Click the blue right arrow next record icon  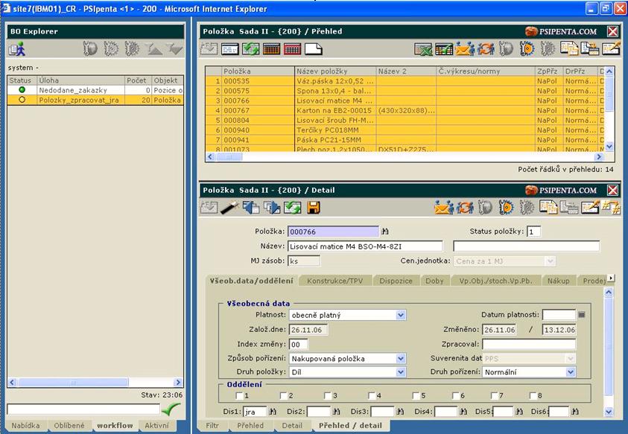tap(272, 208)
